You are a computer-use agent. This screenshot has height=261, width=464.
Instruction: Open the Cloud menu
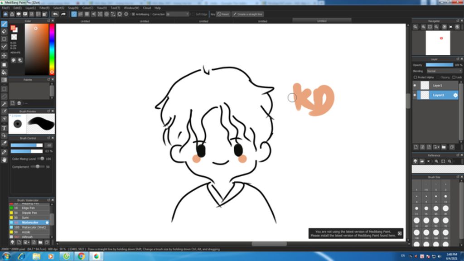147,8
